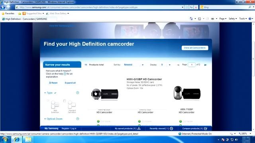Click the Expand all link
Screen dimensions: 255x143
click(70, 83)
